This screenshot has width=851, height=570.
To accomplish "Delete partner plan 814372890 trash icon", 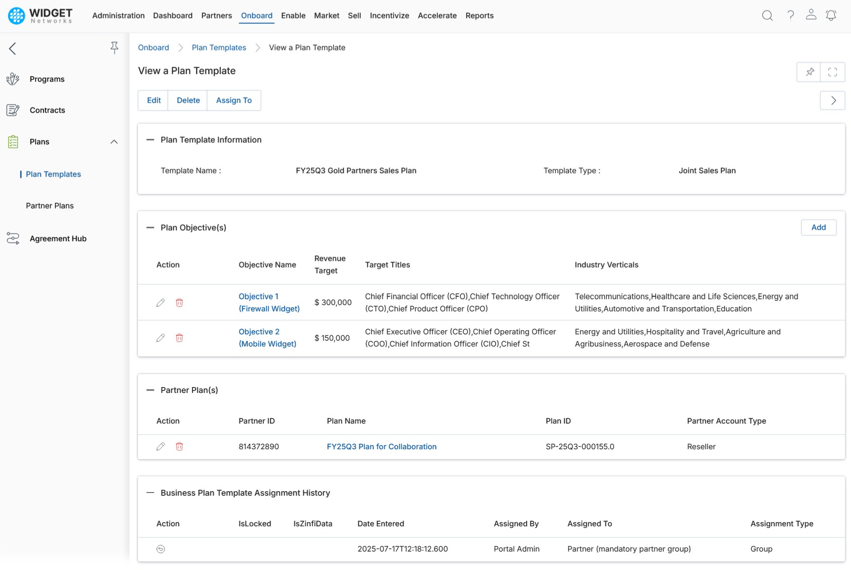I will 179,447.
